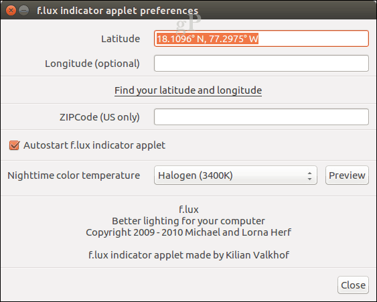Open the Halogen (3400K) color temperature dropdown

(236, 175)
